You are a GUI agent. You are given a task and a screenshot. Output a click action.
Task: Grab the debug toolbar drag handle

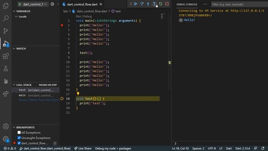click(131, 4)
